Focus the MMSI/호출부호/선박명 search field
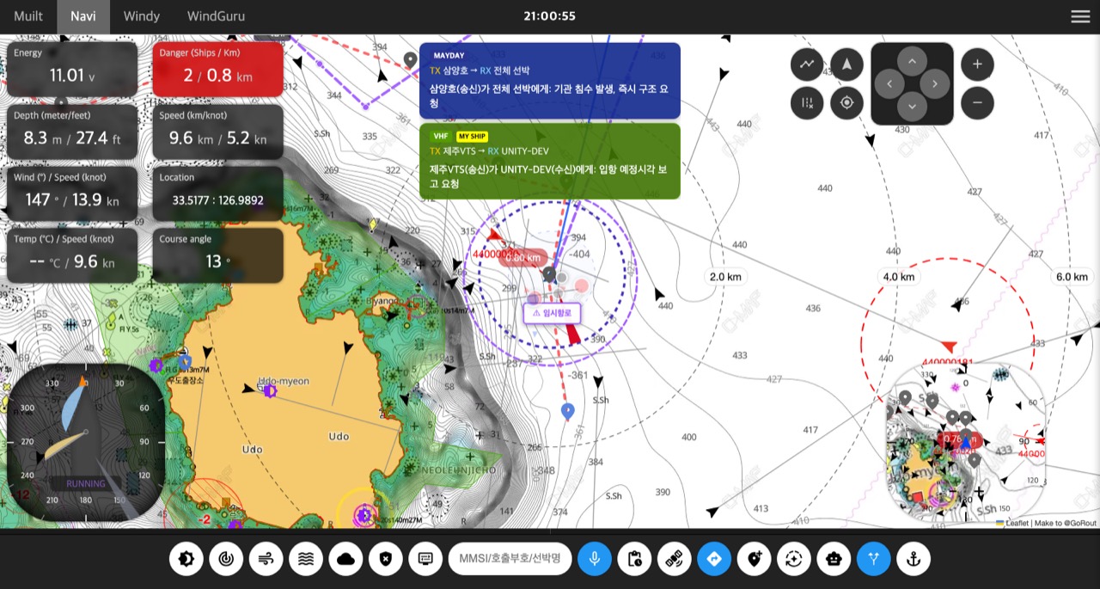This screenshot has height=589, width=1100. 510,559
